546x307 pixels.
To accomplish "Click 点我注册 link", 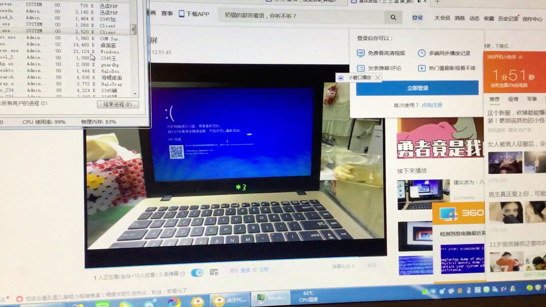I will click(x=432, y=105).
